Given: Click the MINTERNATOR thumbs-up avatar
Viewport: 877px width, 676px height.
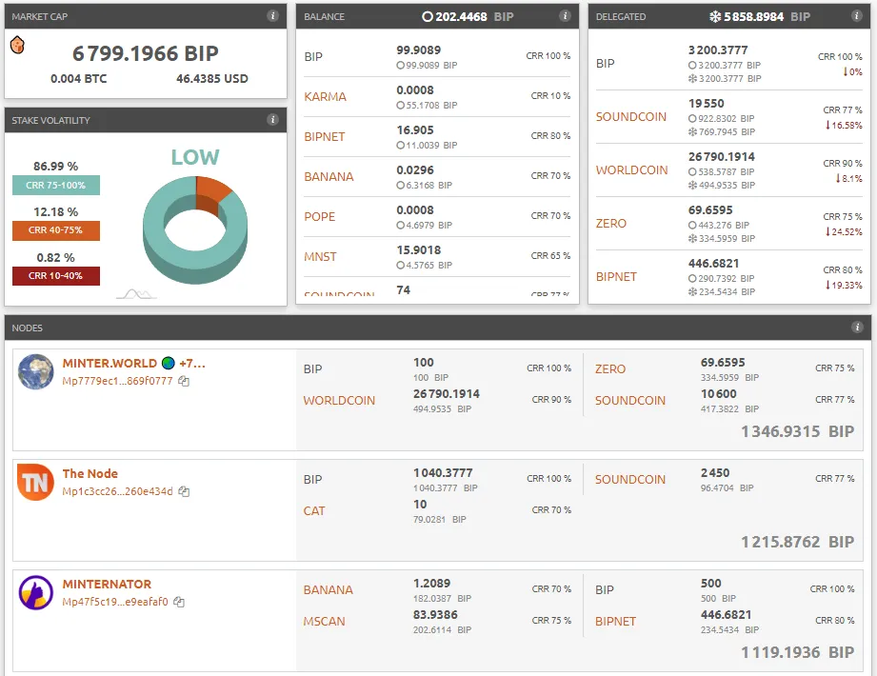Looking at the screenshot, I should [x=36, y=592].
